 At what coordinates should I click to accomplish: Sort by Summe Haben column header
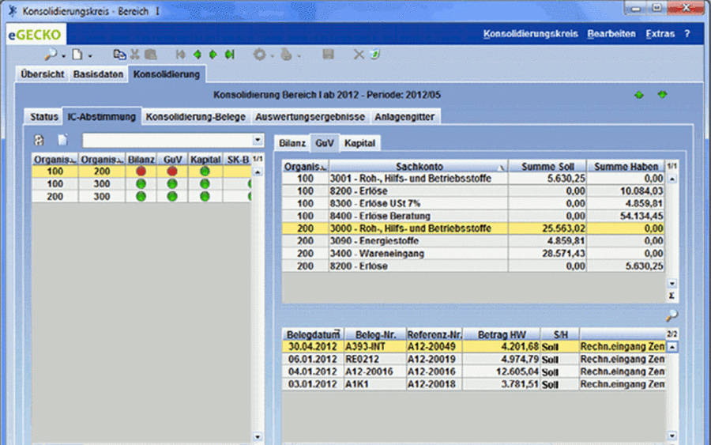point(626,167)
